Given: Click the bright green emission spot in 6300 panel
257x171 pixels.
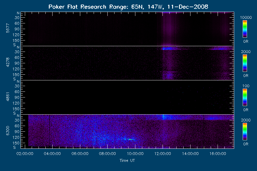Looking at the screenshot, I should point(130,139).
